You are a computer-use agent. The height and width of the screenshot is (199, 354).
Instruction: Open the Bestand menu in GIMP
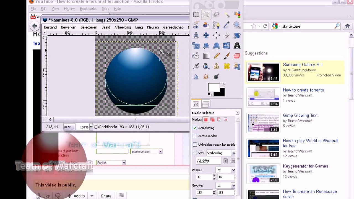(50, 27)
